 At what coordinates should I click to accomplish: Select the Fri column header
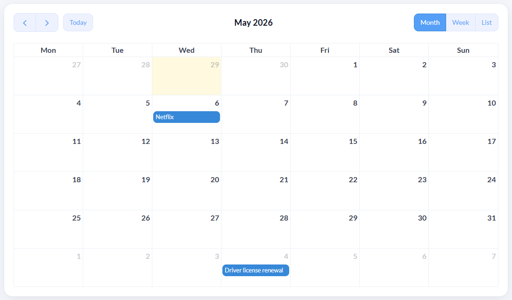click(x=325, y=50)
